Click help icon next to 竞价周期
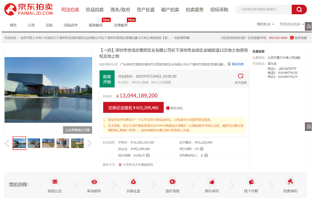The height and width of the screenshot is (198, 314). coord(202,149)
